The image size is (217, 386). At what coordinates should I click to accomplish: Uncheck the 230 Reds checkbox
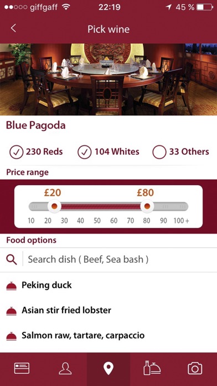[17, 152]
